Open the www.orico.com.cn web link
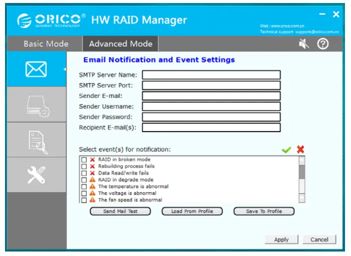Image resolution: width=351 pixels, height=256 pixels. (287, 26)
